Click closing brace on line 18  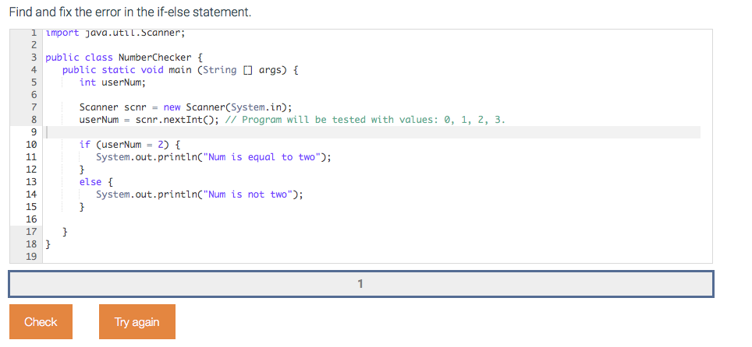point(48,244)
